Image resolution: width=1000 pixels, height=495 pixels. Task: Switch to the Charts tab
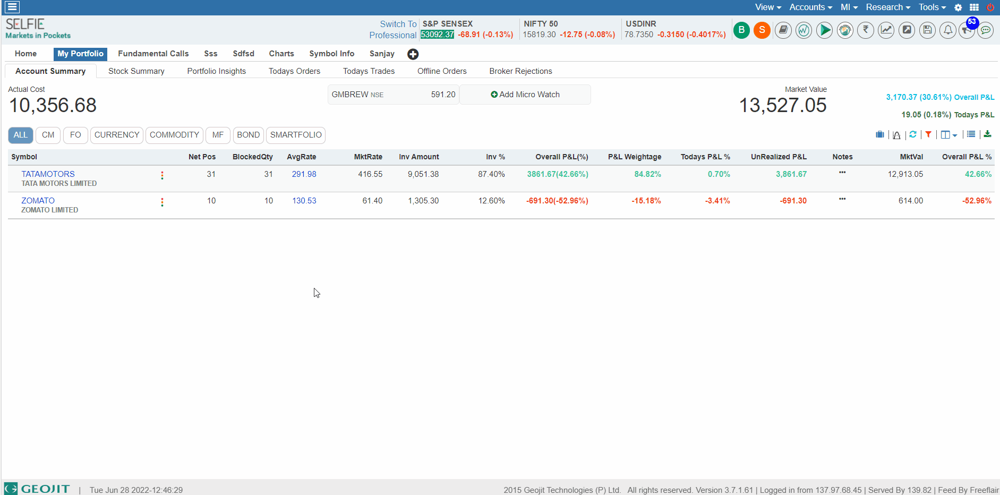(281, 54)
